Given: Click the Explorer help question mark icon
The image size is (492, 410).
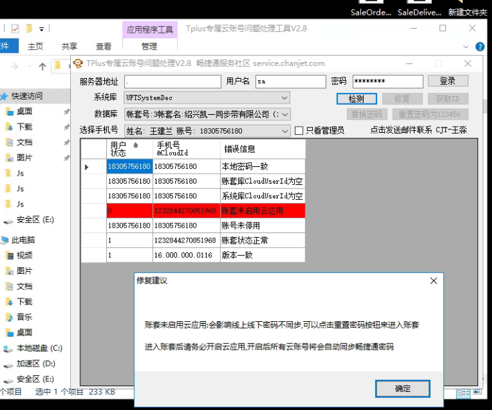Looking at the screenshot, I should click(x=480, y=47).
